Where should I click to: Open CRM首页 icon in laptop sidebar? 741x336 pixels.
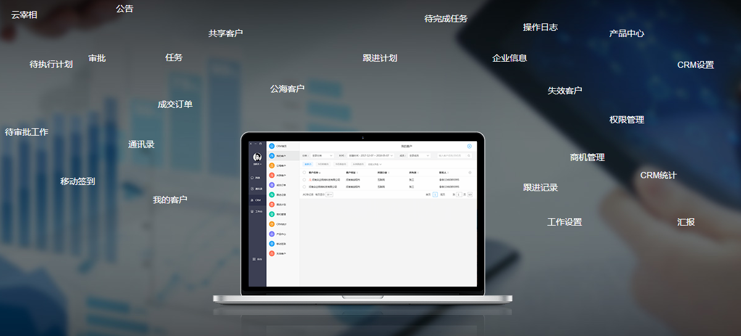point(271,146)
